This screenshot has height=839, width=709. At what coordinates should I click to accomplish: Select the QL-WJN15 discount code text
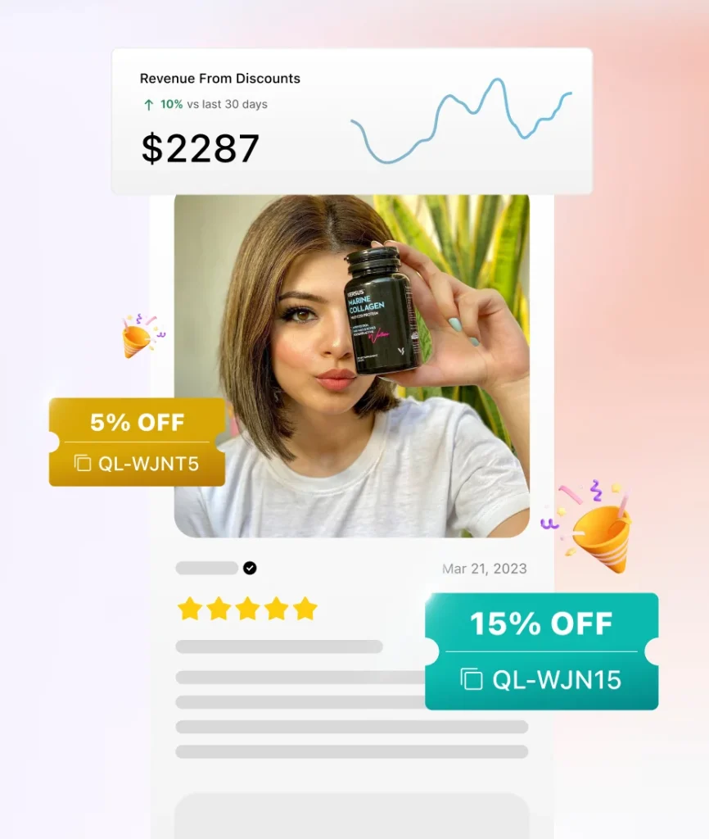pos(557,679)
